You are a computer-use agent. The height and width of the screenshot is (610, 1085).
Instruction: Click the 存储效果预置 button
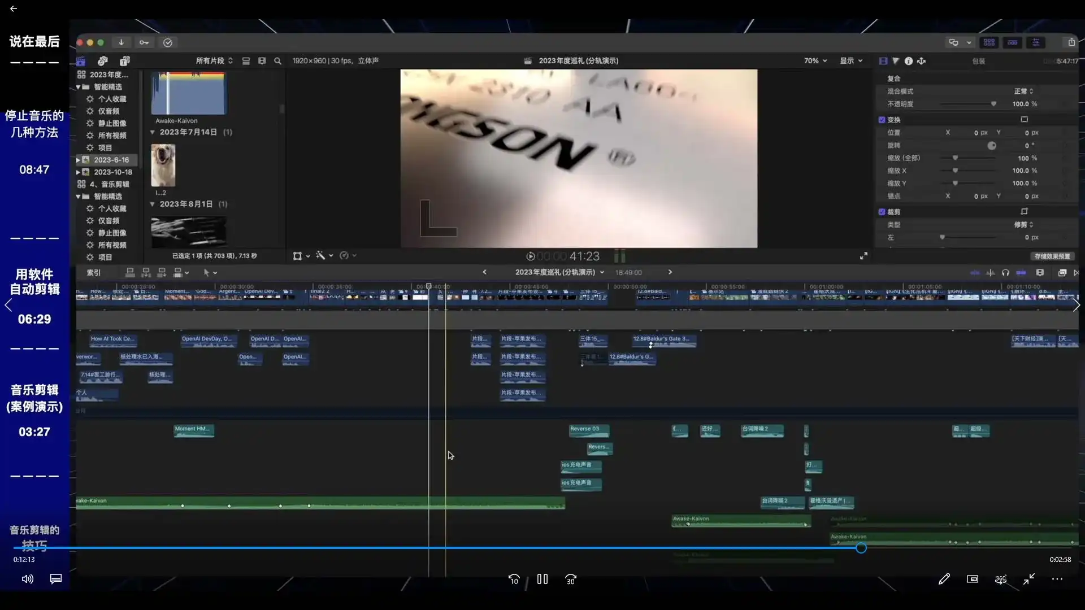[1052, 256]
